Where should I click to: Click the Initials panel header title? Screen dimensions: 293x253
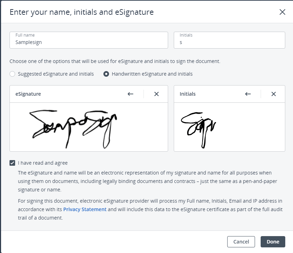[x=187, y=94]
